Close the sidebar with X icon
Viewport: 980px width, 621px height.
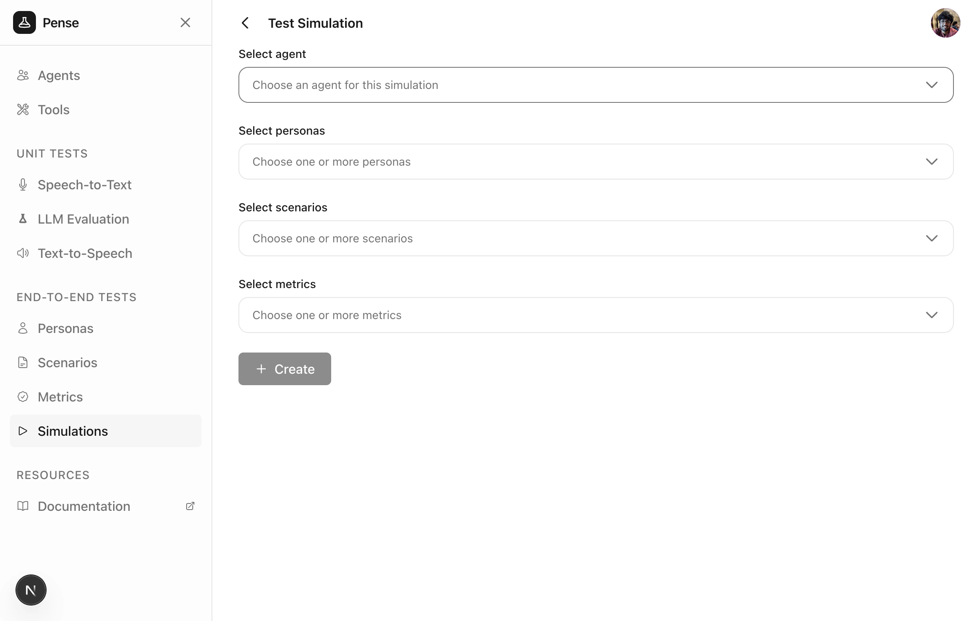[x=185, y=22]
